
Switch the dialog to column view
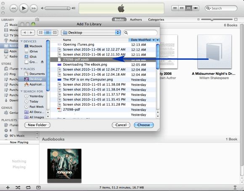click(55, 32)
